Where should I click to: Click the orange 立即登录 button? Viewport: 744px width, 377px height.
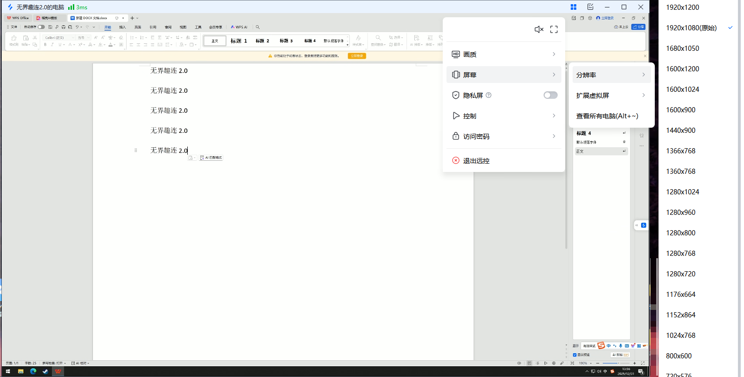click(x=357, y=56)
